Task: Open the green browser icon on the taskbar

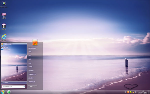Action: point(9,92)
